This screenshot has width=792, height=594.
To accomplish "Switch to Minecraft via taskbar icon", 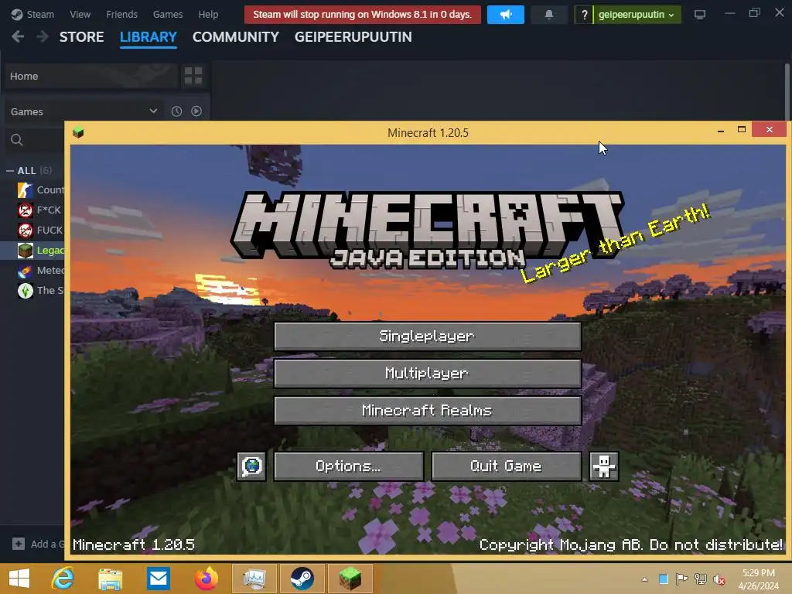I will (x=350, y=579).
